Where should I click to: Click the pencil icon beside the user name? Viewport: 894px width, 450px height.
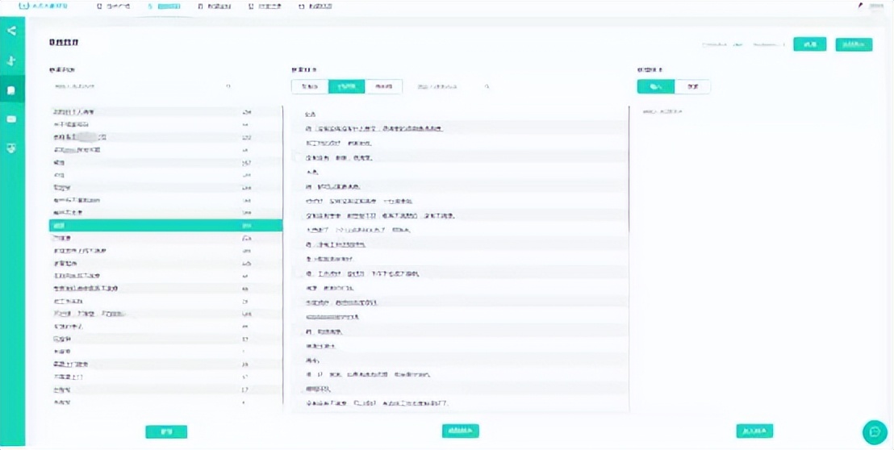(861, 6)
